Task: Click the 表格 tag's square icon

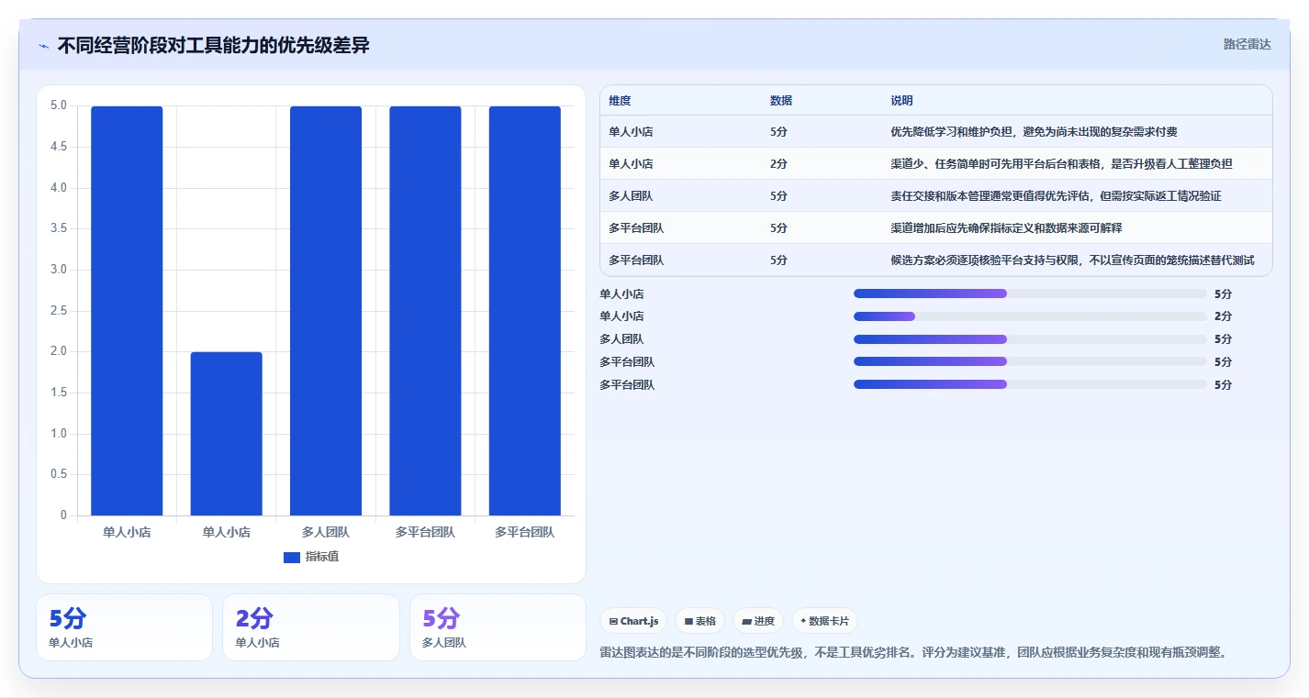Action: [688, 621]
